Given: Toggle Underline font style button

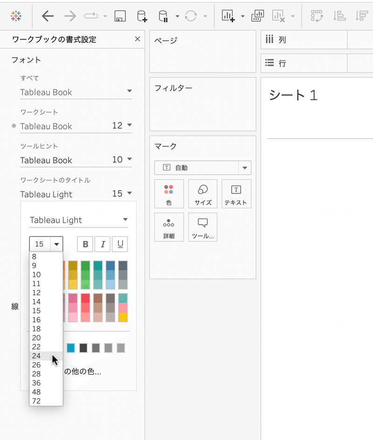Looking at the screenshot, I should 120,244.
